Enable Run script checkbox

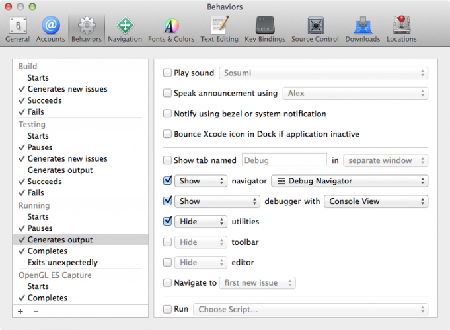tap(167, 309)
